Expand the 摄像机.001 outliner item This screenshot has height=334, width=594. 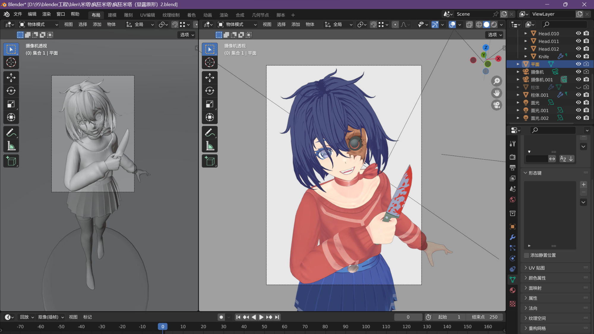[518, 80]
